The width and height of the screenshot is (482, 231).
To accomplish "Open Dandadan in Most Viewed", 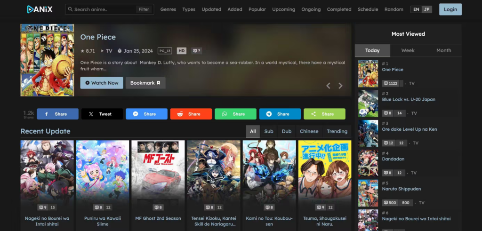I will 393,159.
